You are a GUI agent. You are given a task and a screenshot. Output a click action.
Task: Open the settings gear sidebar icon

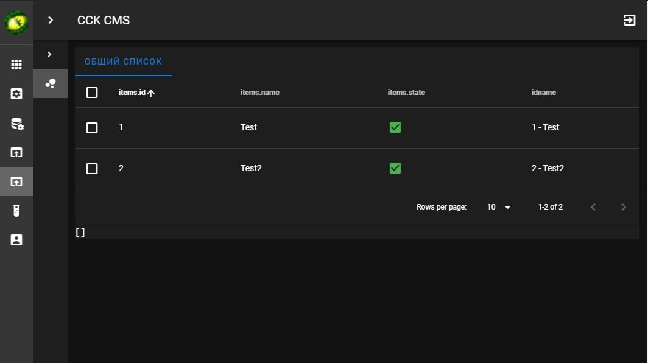(x=16, y=94)
